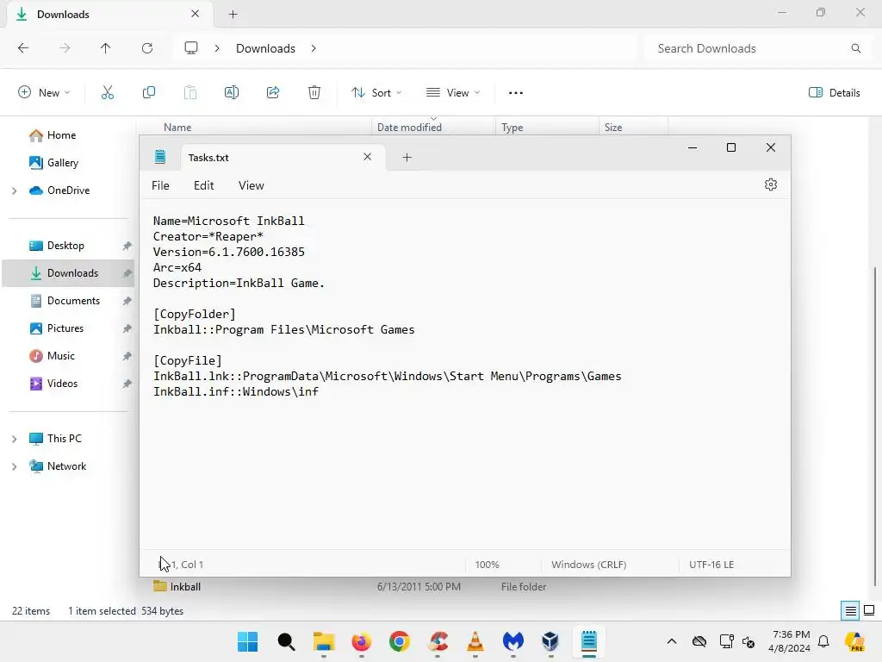Open taskbar Search
882x662 pixels.
coord(286,641)
